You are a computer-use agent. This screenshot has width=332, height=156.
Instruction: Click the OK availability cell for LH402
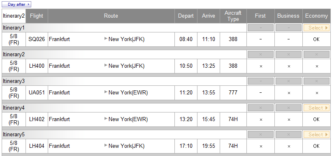[316, 119]
